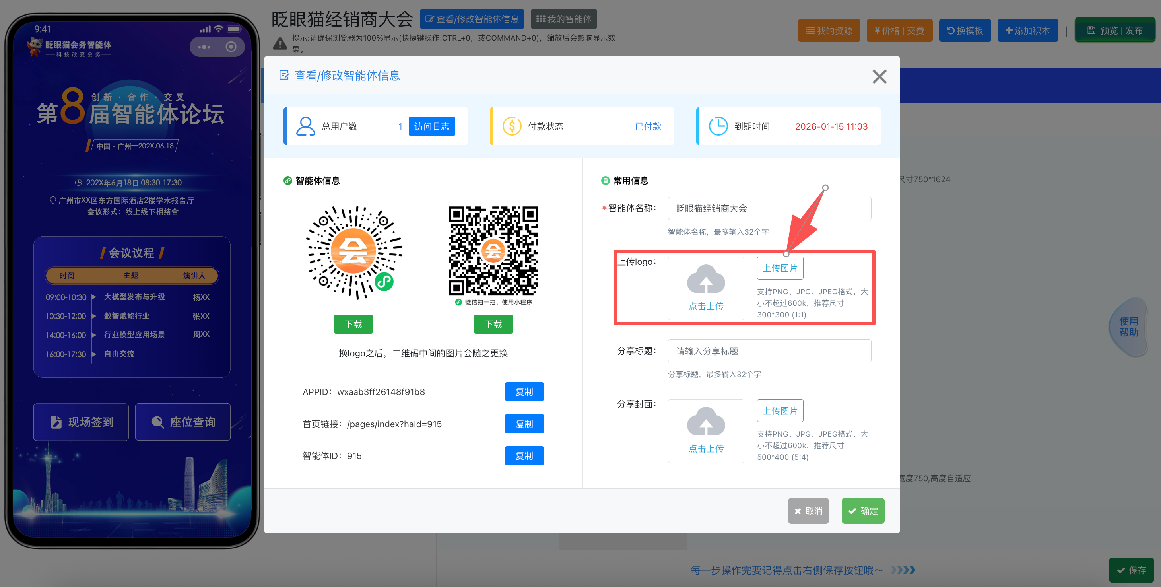Open the 访问日志 access log
Image resolution: width=1161 pixels, height=587 pixels.
(x=431, y=127)
